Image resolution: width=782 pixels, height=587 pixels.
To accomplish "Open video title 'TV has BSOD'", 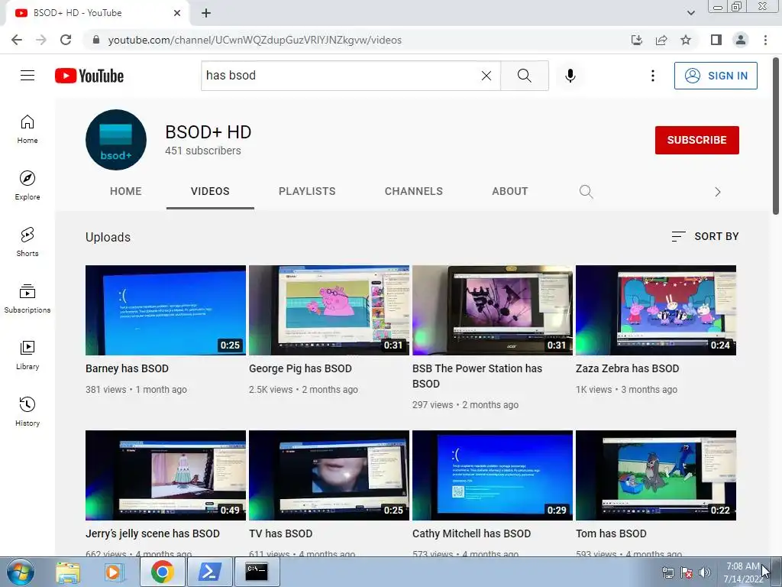I will (281, 533).
